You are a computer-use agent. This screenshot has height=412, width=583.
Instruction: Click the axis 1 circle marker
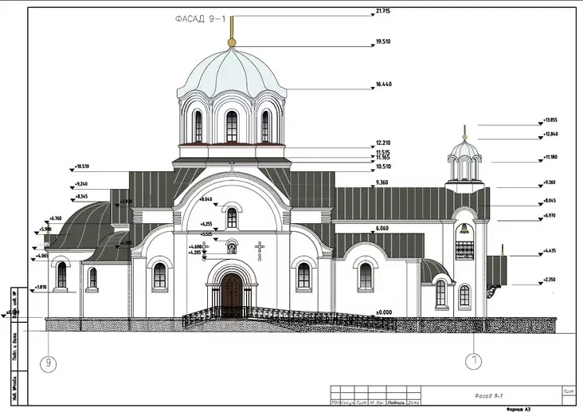point(473,362)
